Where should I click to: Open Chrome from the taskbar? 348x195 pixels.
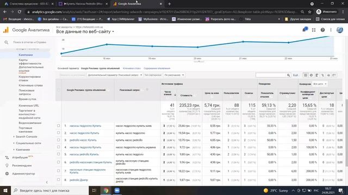[x=105, y=190]
